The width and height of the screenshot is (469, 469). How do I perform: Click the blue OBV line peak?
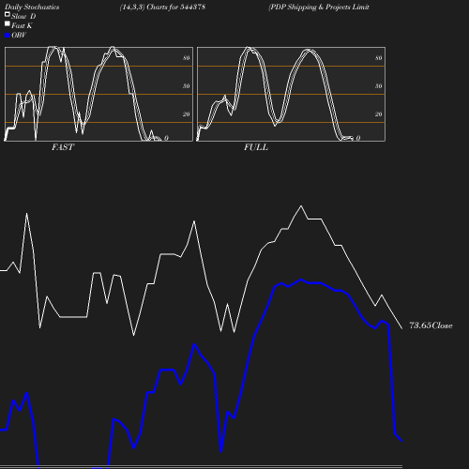tap(301, 280)
